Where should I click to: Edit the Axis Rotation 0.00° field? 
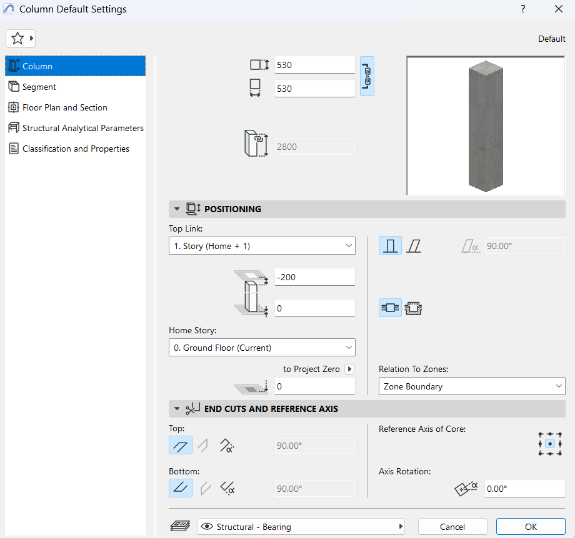tap(524, 489)
